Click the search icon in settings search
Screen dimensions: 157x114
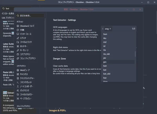tap(18, 15)
